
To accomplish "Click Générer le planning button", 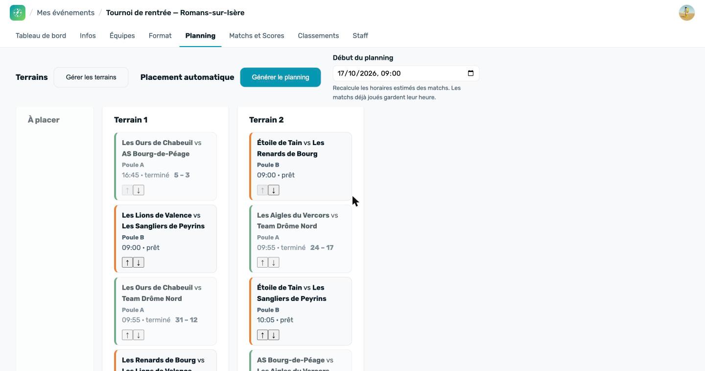I will coord(281,77).
